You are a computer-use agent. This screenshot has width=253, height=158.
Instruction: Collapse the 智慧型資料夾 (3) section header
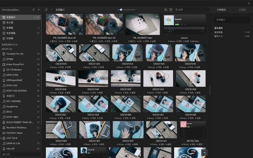coord(9,45)
